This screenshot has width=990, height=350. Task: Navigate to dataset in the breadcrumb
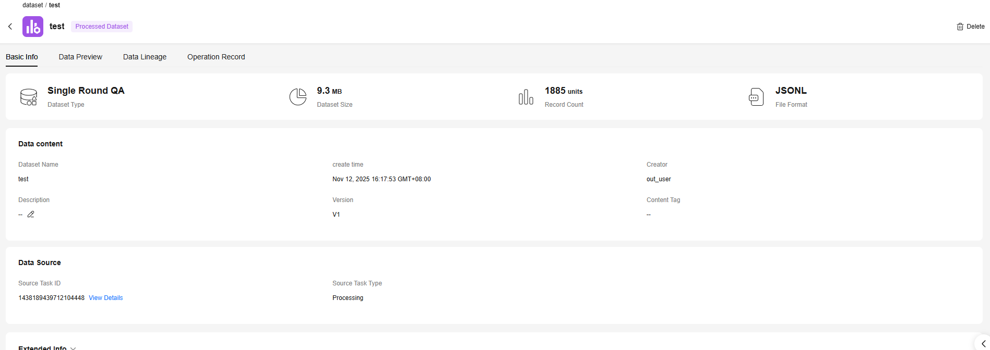coord(32,5)
